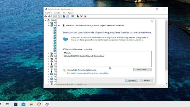Maximize the Administrador de dispositivos window
The image size is (190, 107).
pos(157,9)
